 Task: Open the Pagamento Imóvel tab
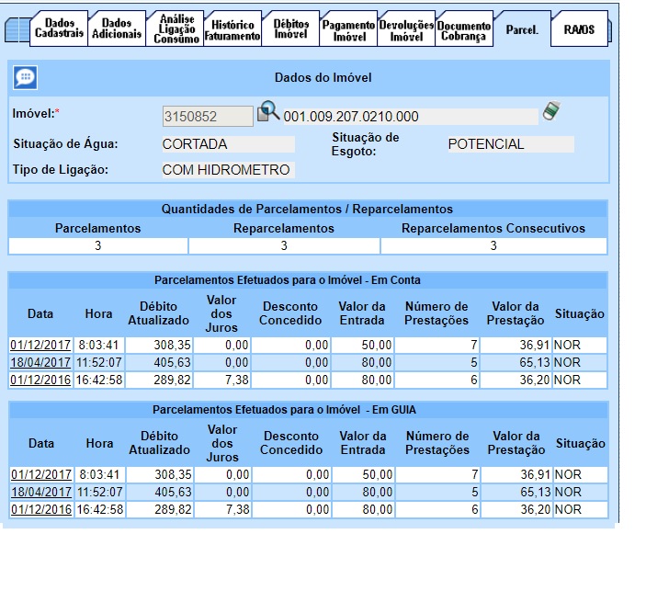(348, 29)
